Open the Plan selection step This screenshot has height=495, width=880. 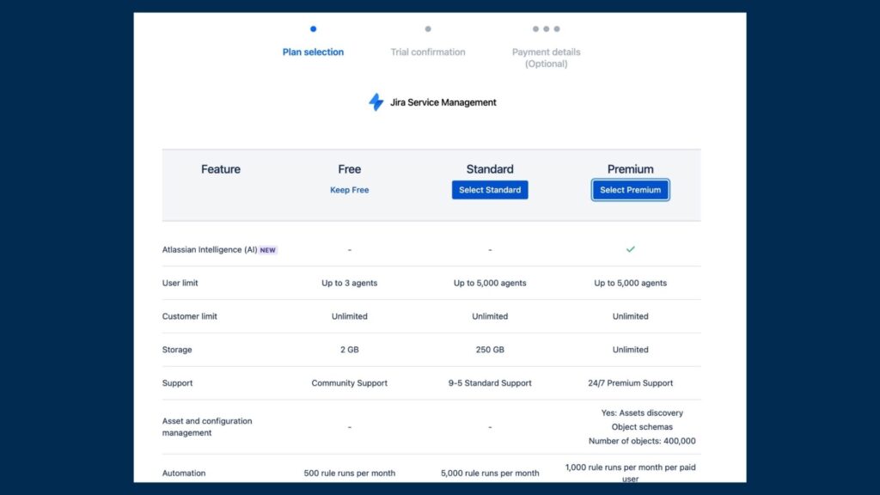click(313, 52)
